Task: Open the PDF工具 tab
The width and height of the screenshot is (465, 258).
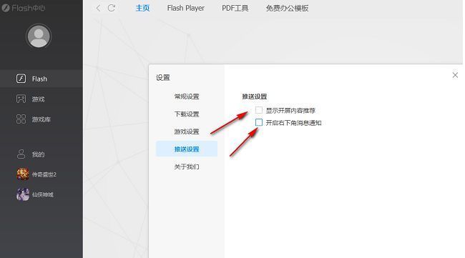Action: coord(235,8)
